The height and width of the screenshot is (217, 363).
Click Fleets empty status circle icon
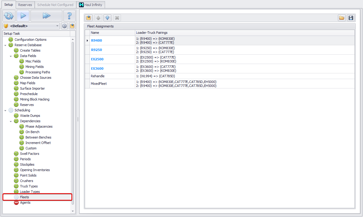click(16, 197)
